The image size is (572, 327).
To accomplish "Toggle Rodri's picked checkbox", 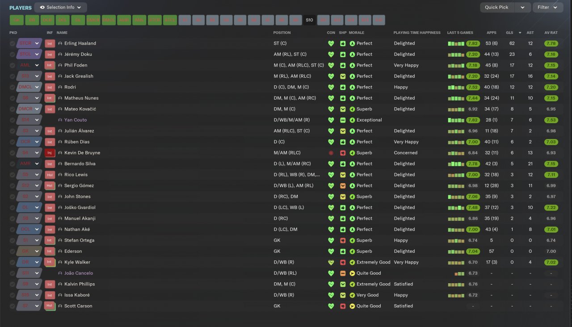I will (x=12, y=87).
